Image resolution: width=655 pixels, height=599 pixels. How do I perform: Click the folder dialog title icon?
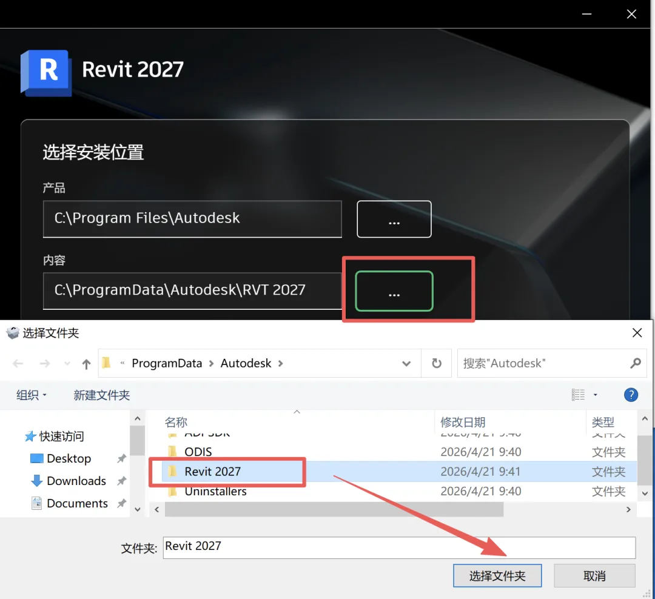pyautogui.click(x=13, y=333)
